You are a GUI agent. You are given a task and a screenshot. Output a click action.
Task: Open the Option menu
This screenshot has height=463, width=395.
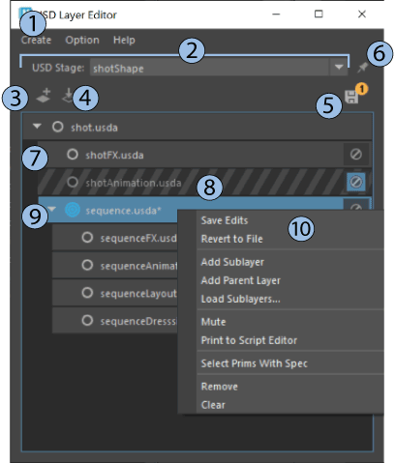(82, 40)
